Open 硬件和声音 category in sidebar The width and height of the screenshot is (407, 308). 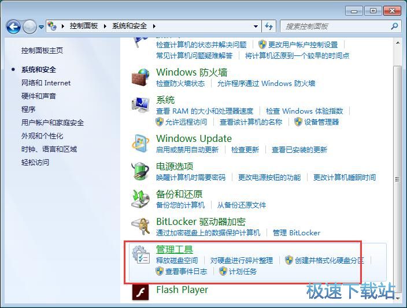(x=39, y=96)
